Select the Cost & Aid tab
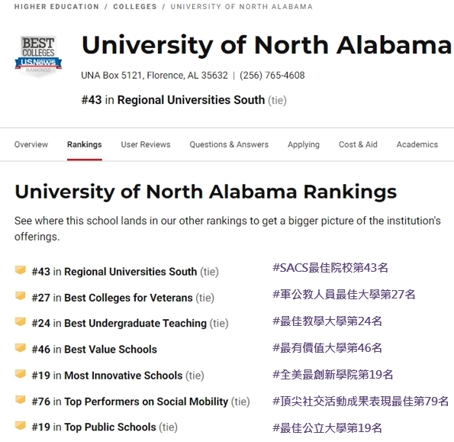Image resolution: width=454 pixels, height=442 pixels. [358, 144]
